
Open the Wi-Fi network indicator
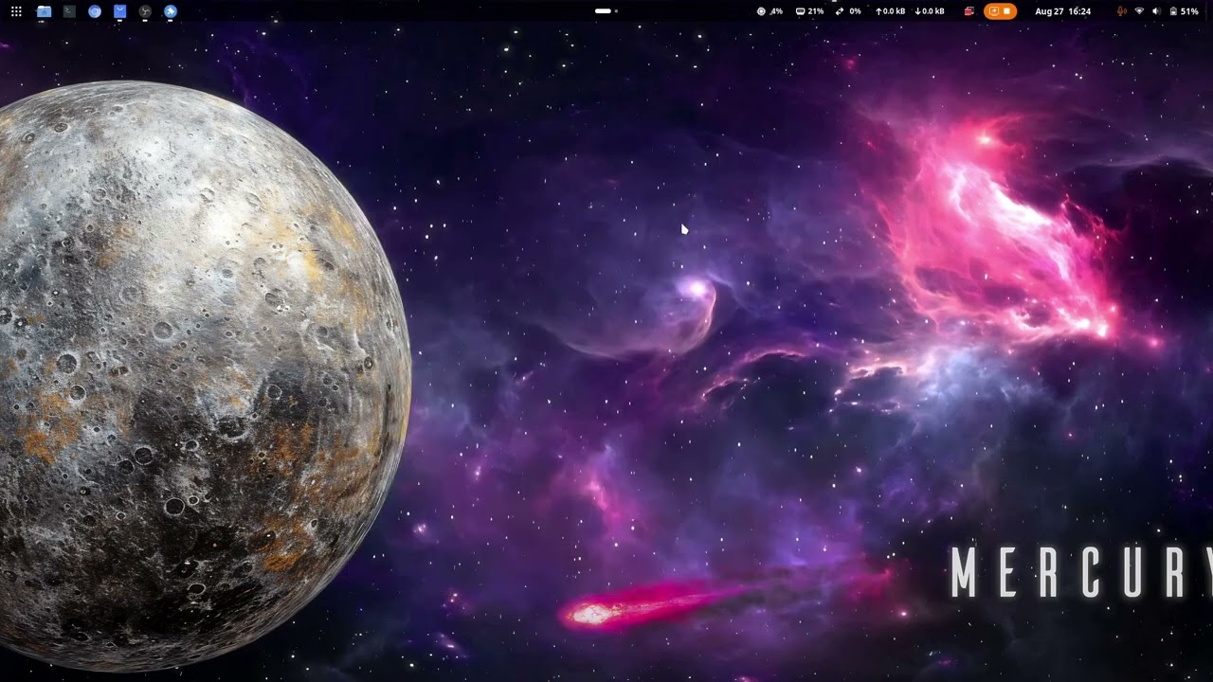(x=1139, y=11)
